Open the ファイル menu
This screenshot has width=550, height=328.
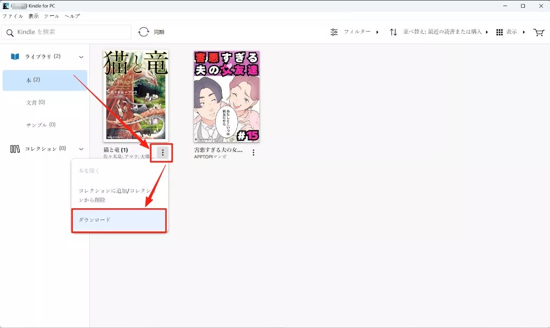[13, 16]
